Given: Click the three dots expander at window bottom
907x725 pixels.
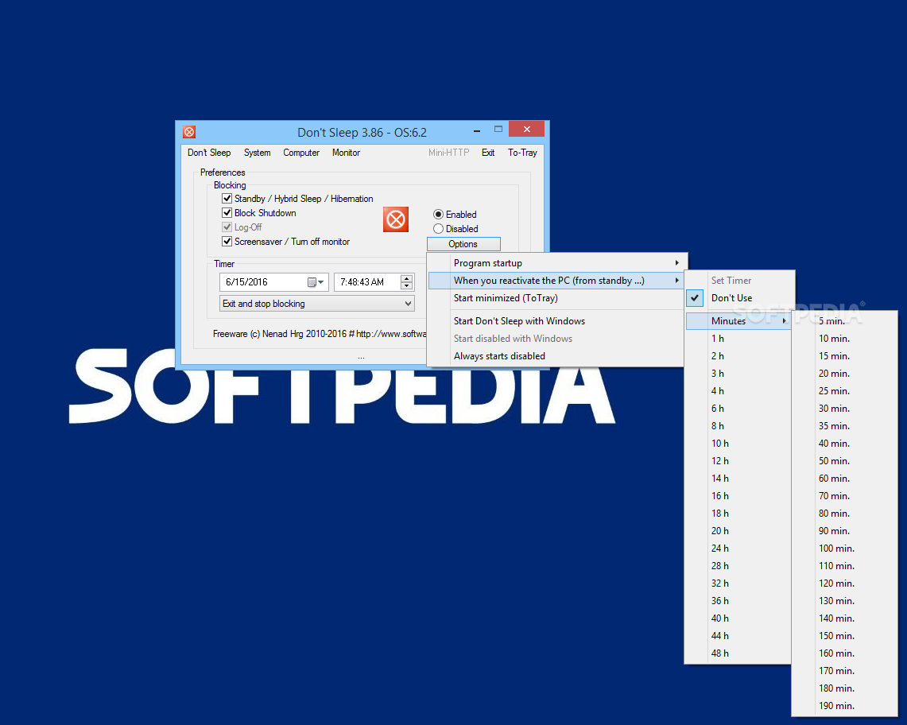Looking at the screenshot, I should [x=361, y=358].
